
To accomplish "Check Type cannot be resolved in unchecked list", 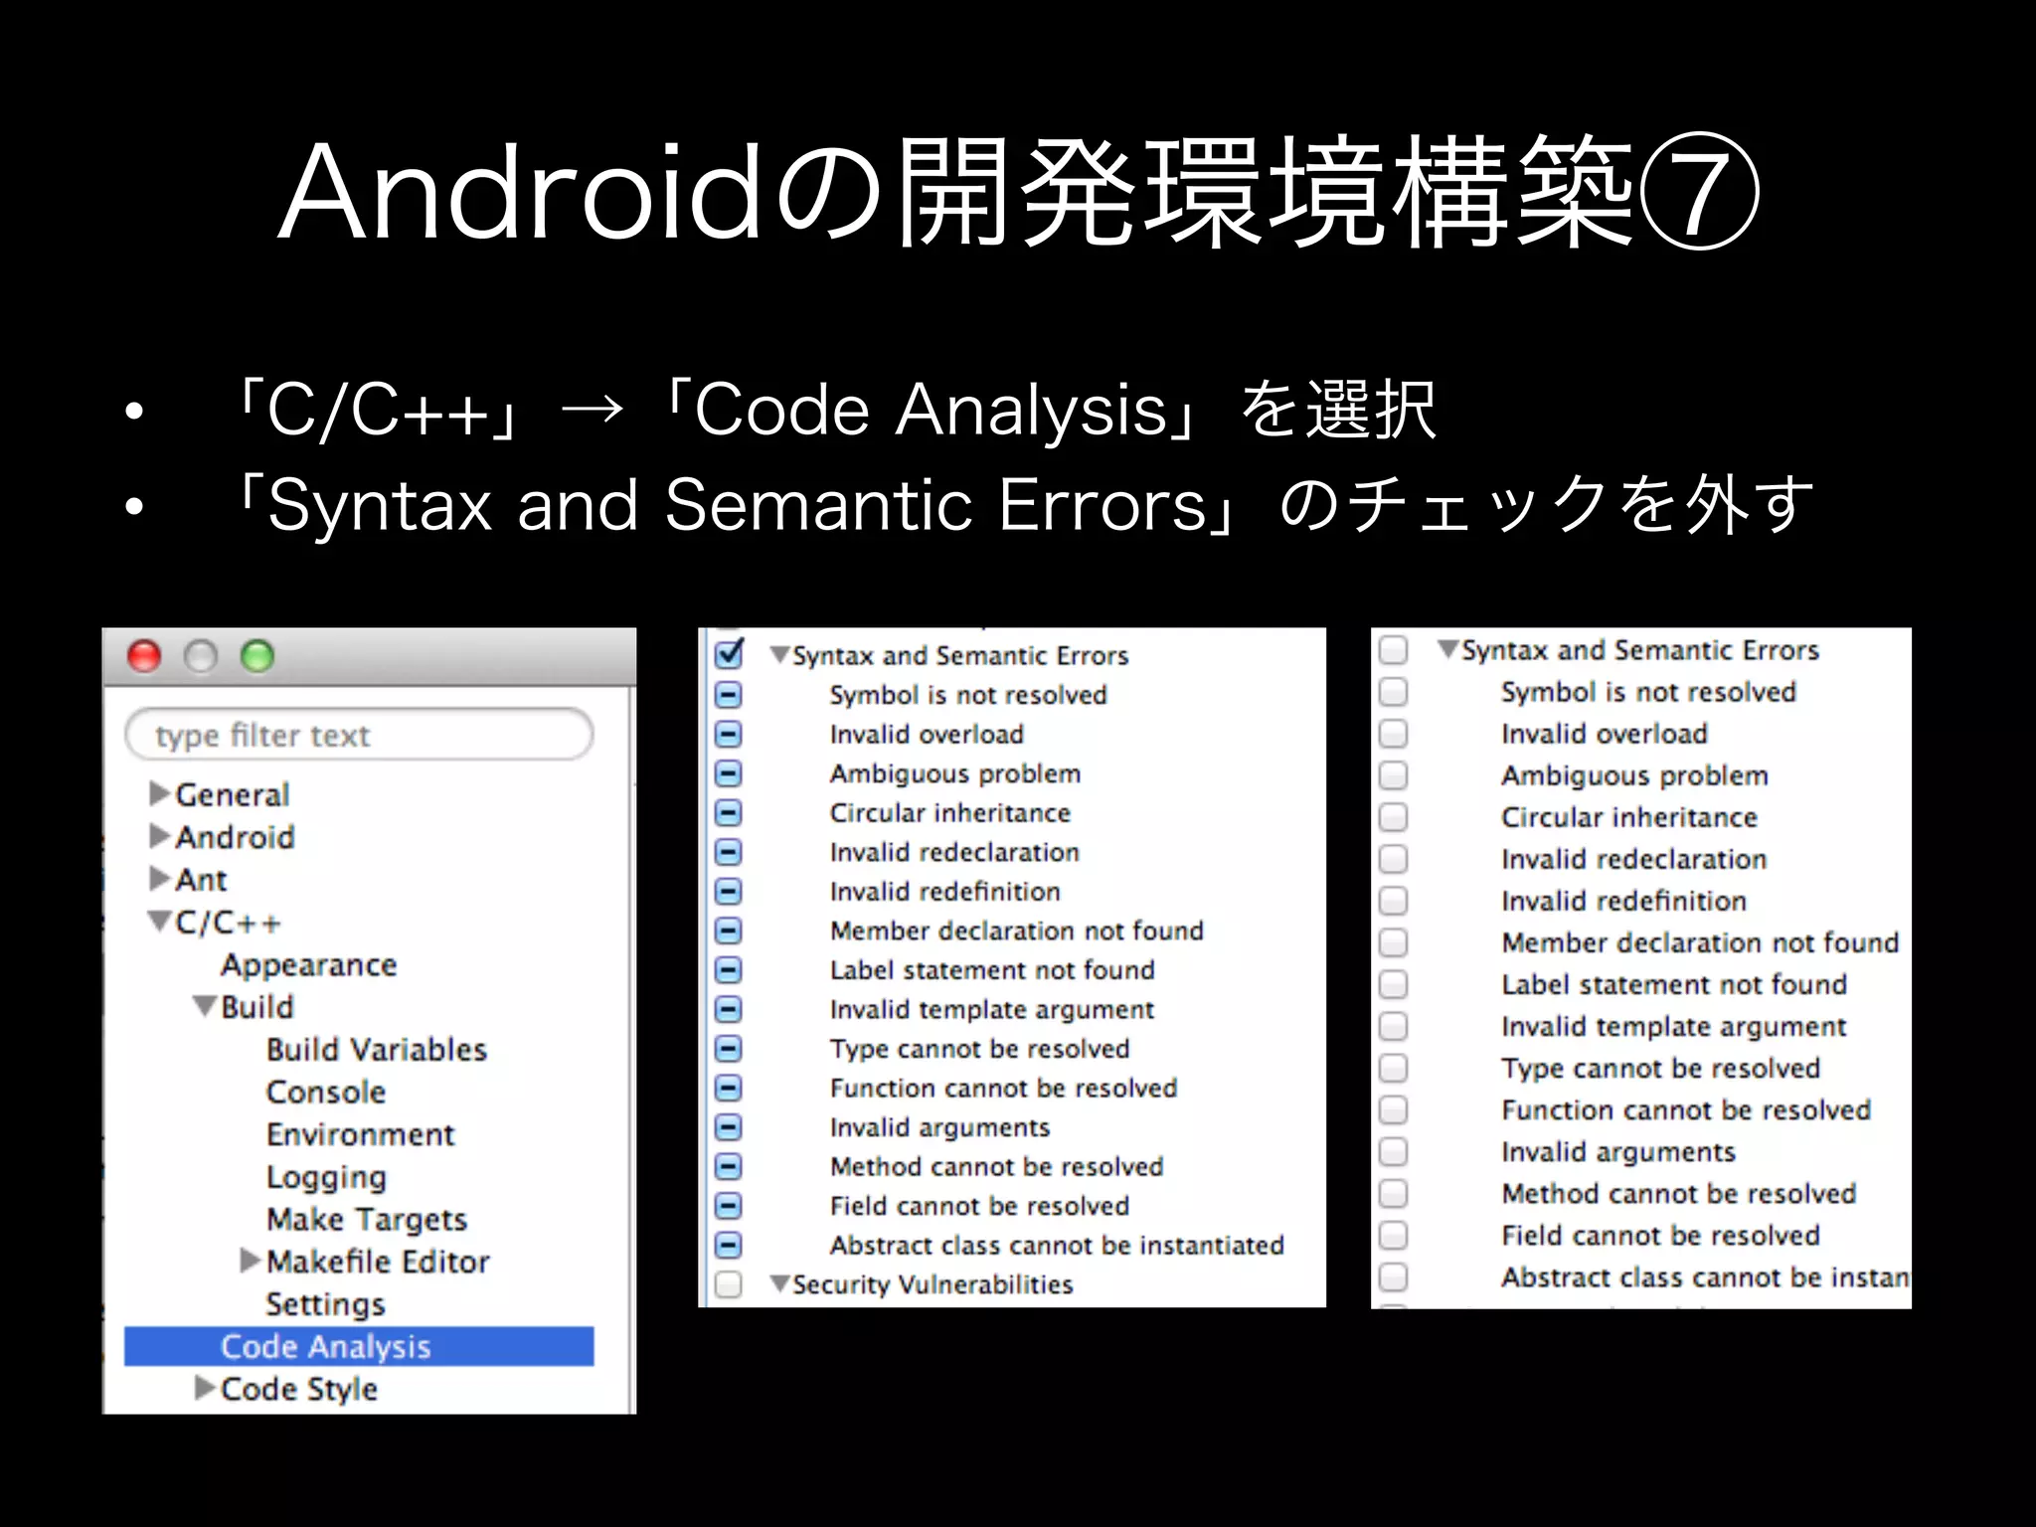I will coord(1393,1068).
